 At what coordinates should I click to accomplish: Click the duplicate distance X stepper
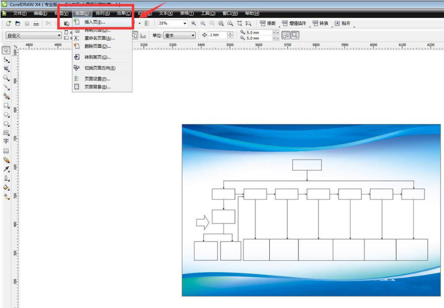[x=276, y=33]
